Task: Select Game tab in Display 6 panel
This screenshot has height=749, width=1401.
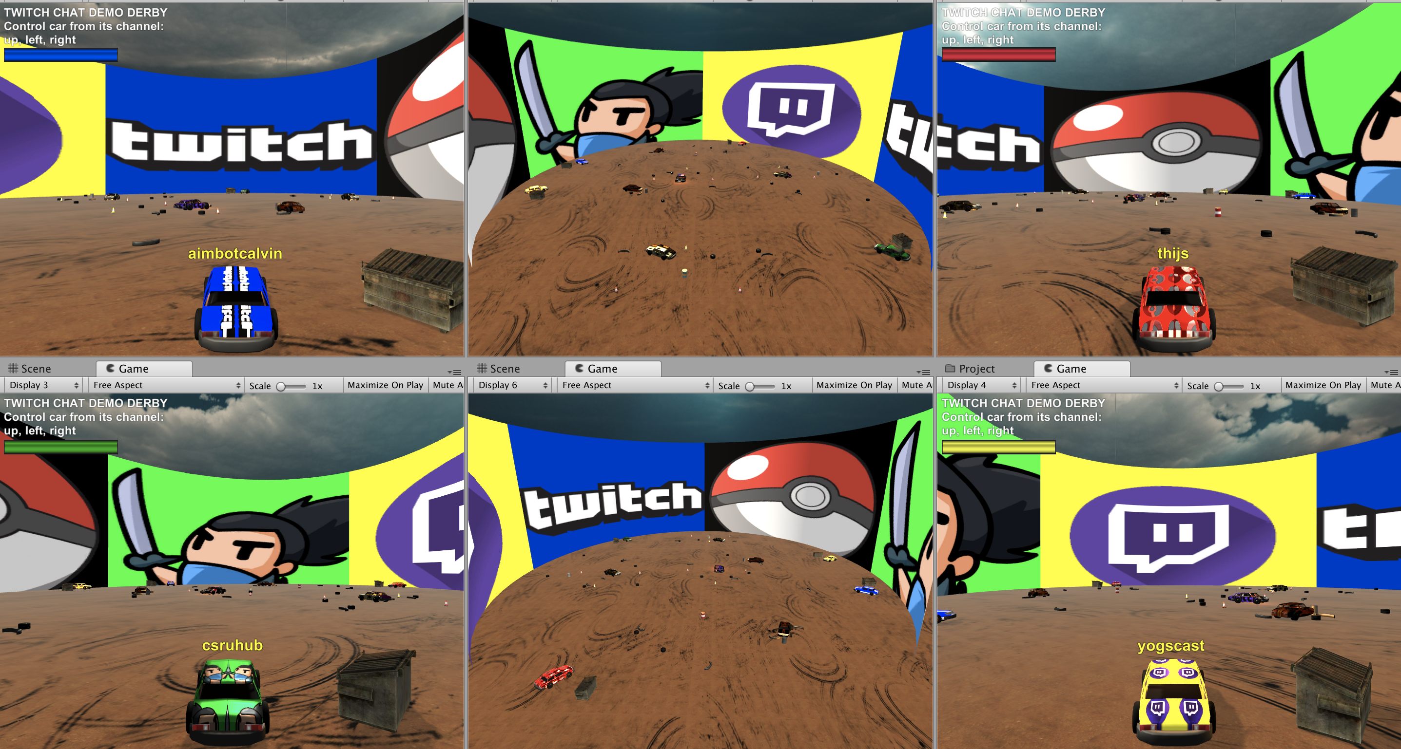Action: coord(613,369)
